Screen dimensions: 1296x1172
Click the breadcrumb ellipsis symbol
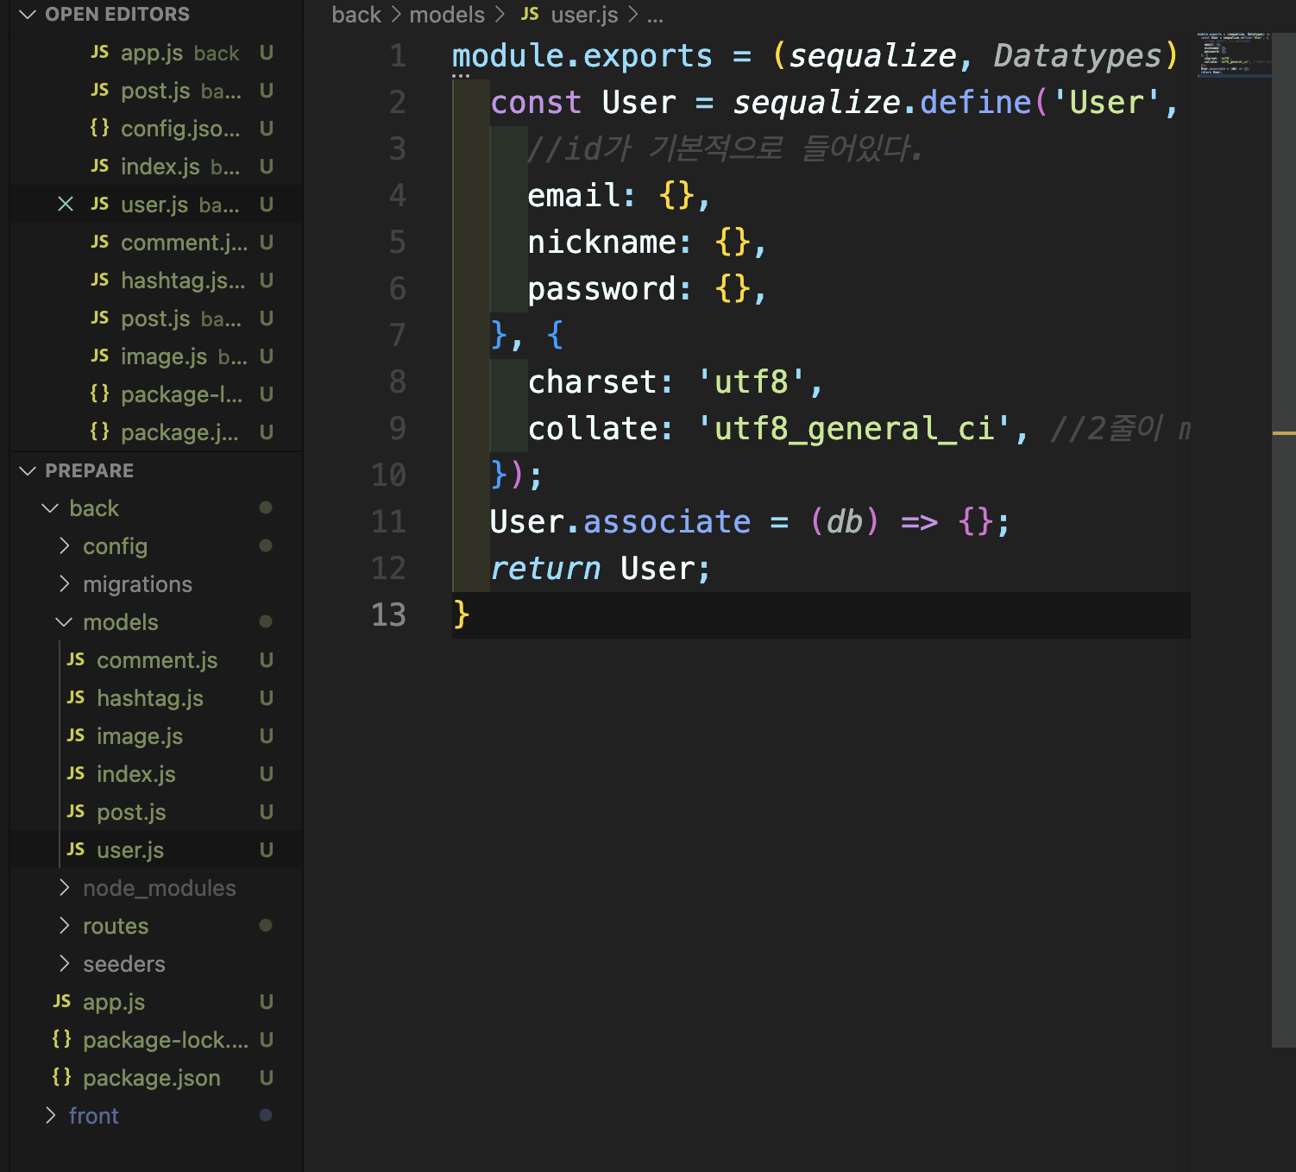pyautogui.click(x=655, y=15)
